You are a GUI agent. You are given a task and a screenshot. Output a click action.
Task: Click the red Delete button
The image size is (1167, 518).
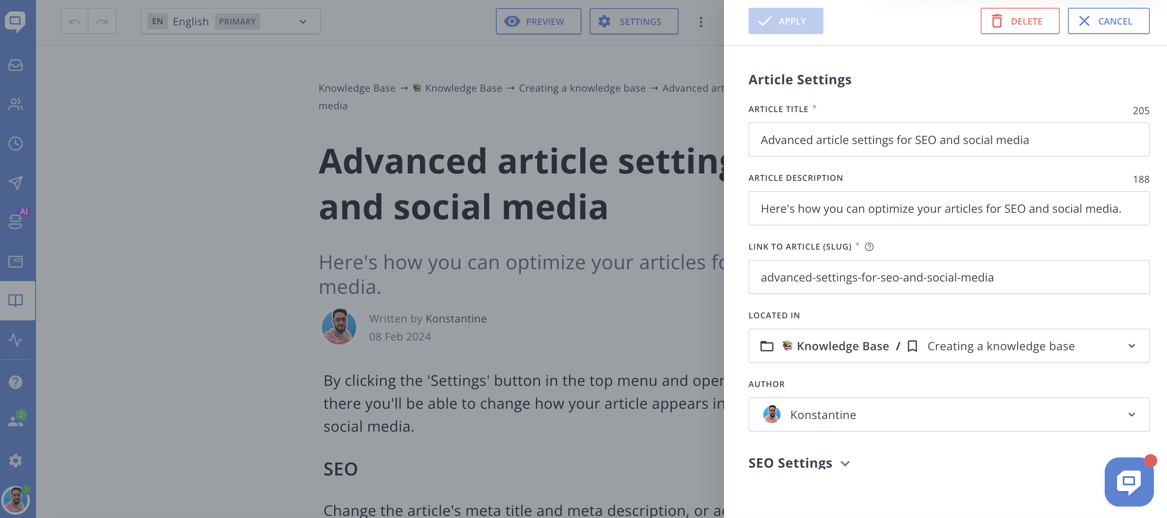tap(1019, 21)
